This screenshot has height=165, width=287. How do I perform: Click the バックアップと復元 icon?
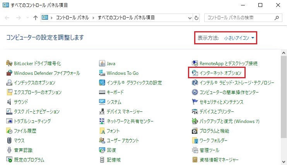[195, 121]
